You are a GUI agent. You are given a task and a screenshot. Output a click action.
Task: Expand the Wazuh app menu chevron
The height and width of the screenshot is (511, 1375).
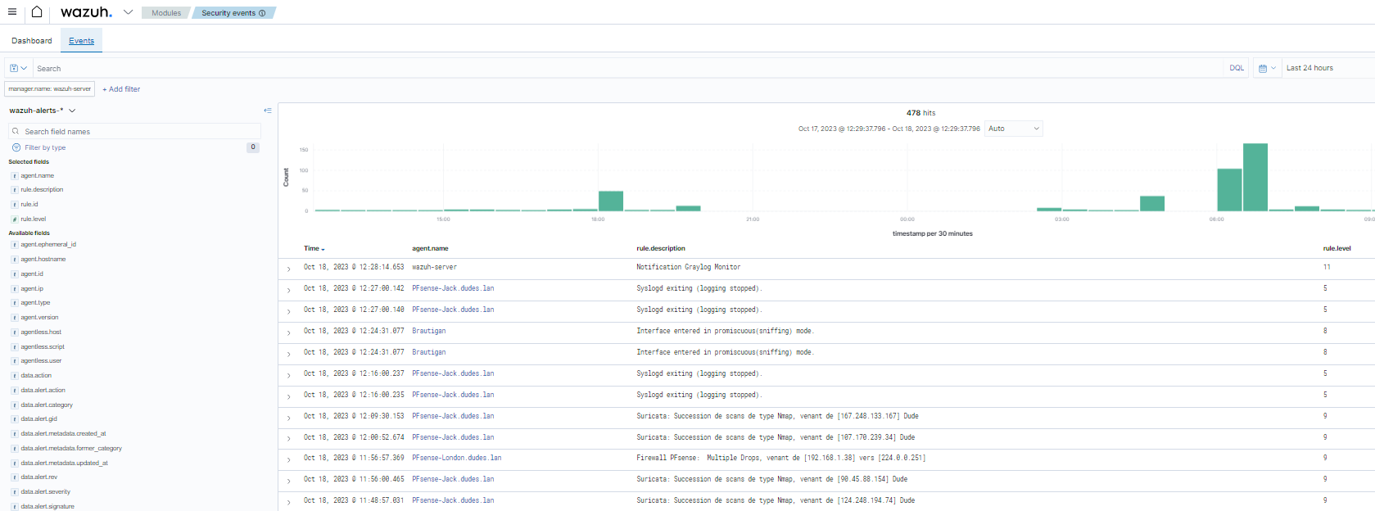(128, 12)
